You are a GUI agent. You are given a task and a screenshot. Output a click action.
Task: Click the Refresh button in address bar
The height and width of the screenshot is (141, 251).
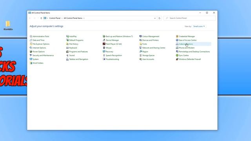pos(159,18)
